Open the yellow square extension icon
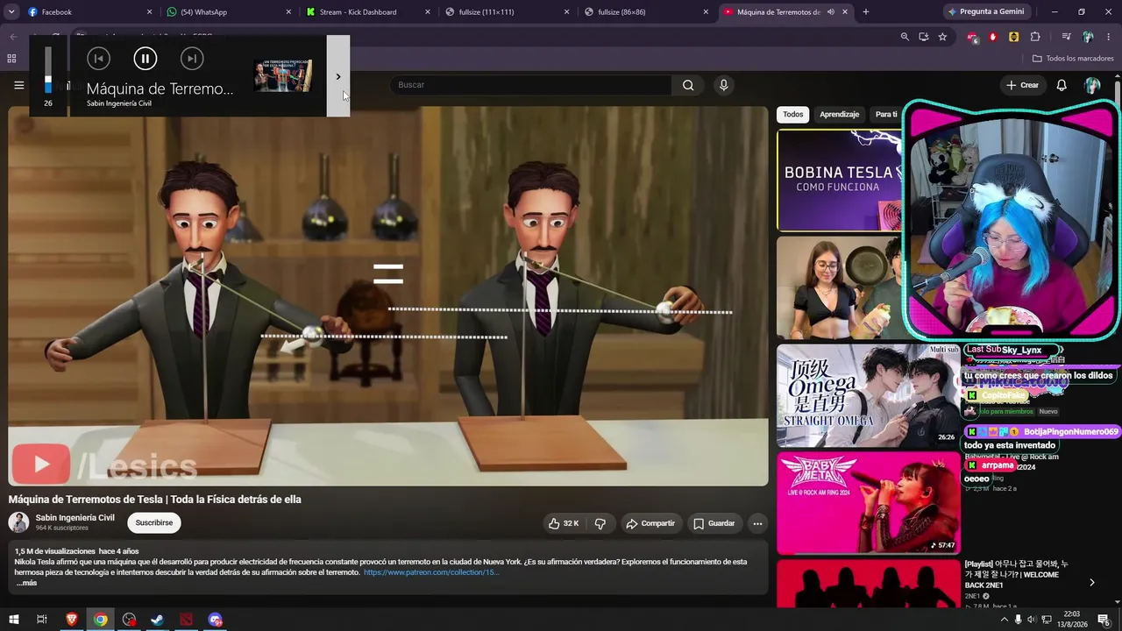This screenshot has width=1122, height=631. click(x=1014, y=37)
